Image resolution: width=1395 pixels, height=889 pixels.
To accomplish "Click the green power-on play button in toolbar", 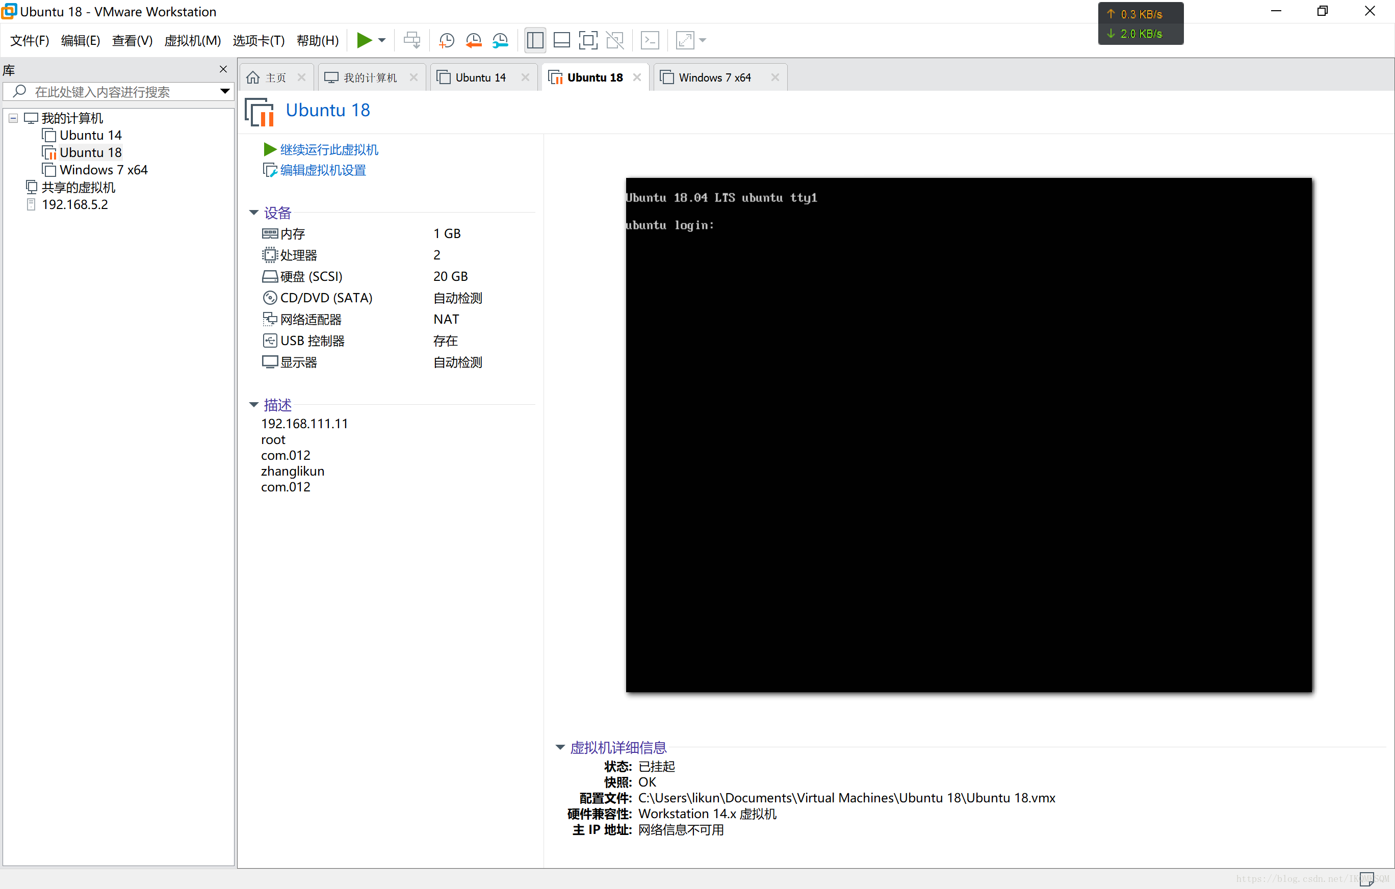I will click(x=364, y=41).
